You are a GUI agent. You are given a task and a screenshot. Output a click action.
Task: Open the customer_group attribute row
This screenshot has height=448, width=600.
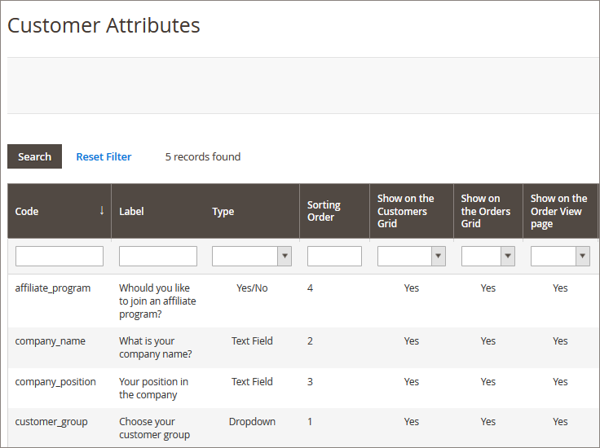click(51, 422)
